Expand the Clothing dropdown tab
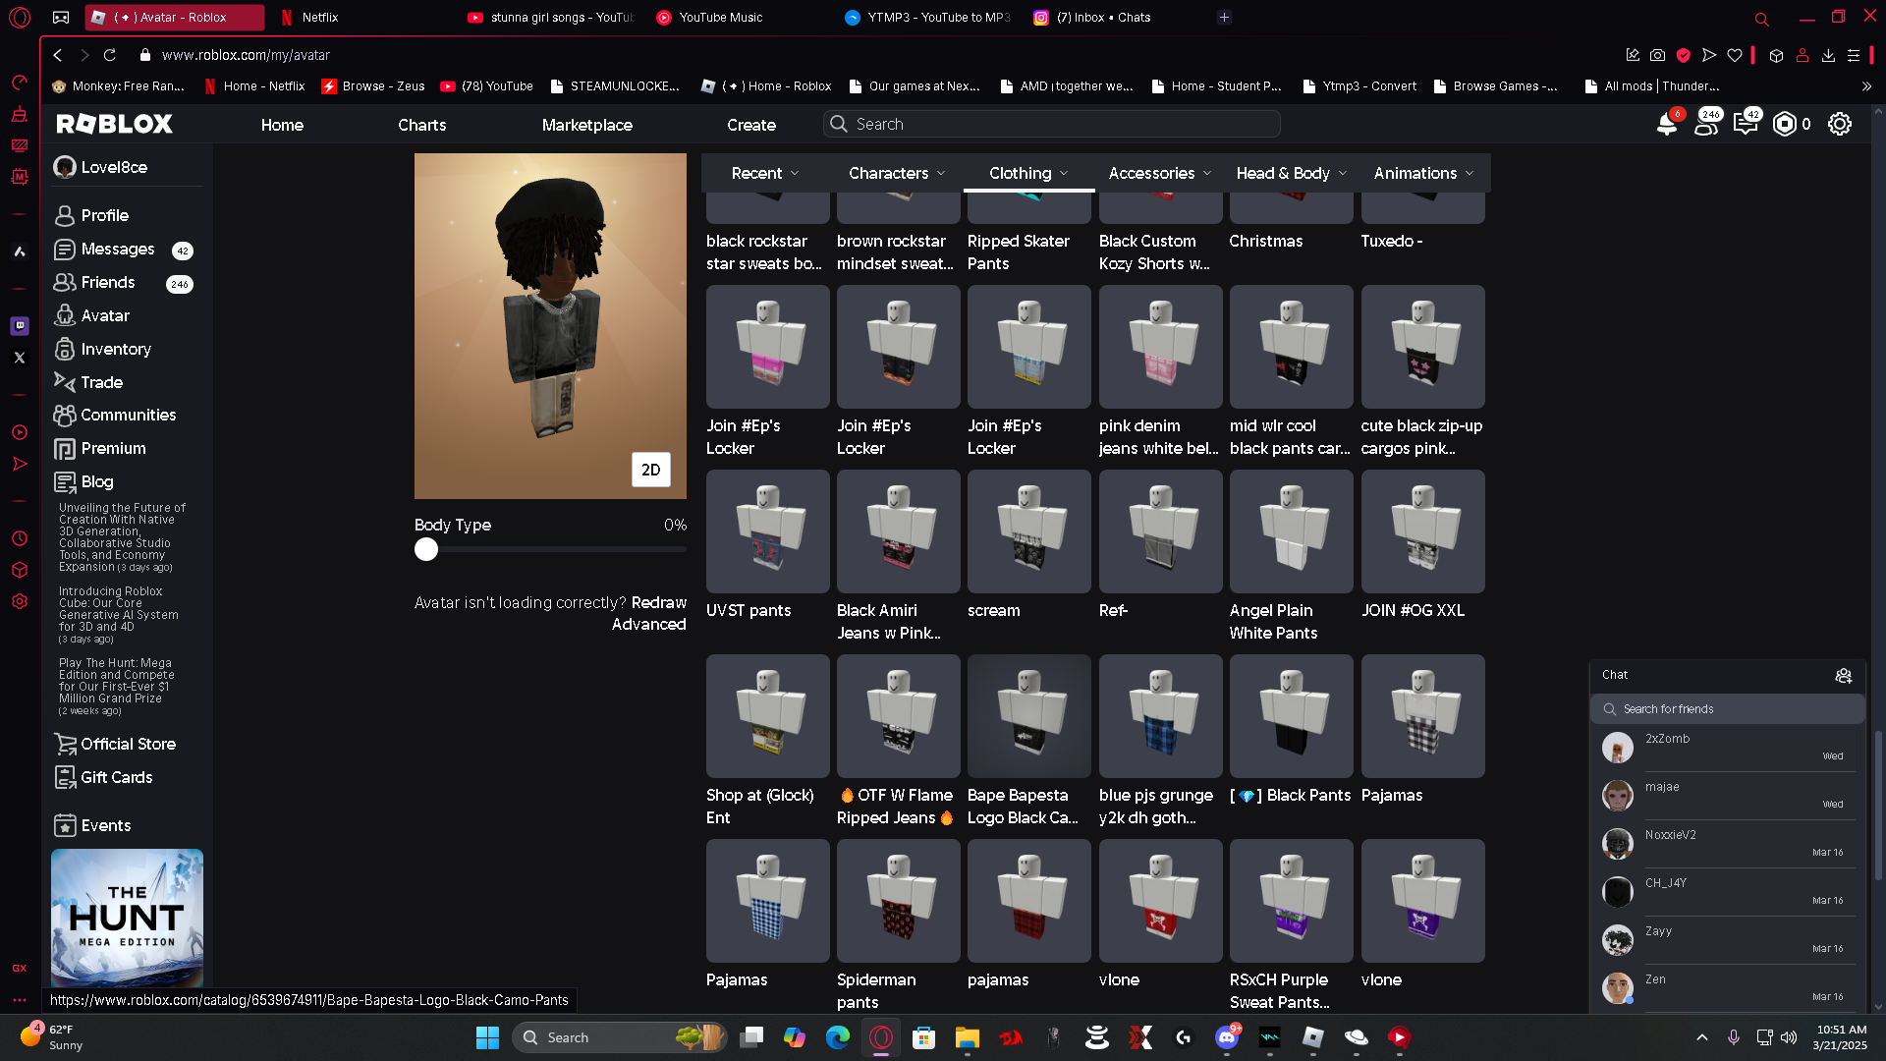1886x1061 pixels. 1027,173
